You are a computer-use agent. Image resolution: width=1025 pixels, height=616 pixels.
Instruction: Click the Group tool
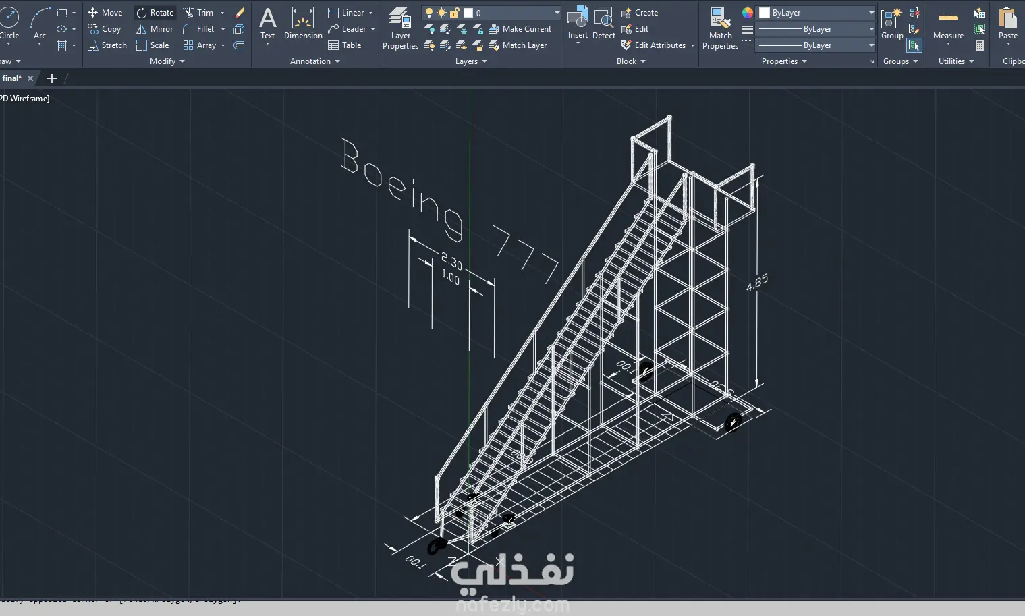[892, 24]
